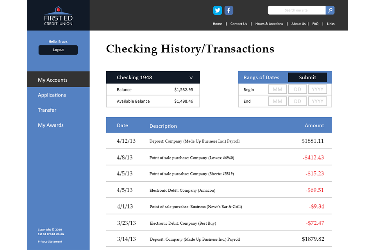Select My Accounts in sidebar
The width and height of the screenshot is (375, 250).
53,80
